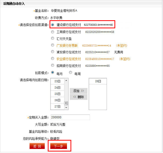Click << 删除 to remove the date
163x153 pixels.
click(x=79, y=97)
